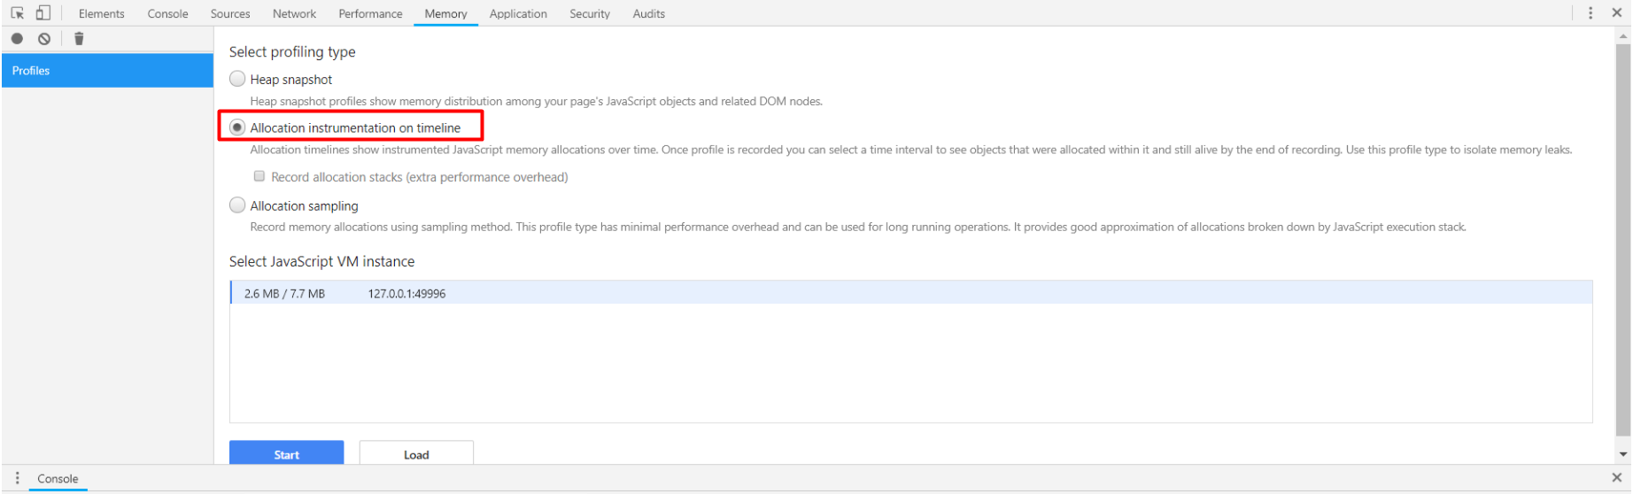Click the clear all profiles icon
This screenshot has width=1633, height=494.
coord(44,39)
